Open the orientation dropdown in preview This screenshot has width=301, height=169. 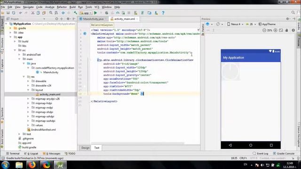[219, 24]
